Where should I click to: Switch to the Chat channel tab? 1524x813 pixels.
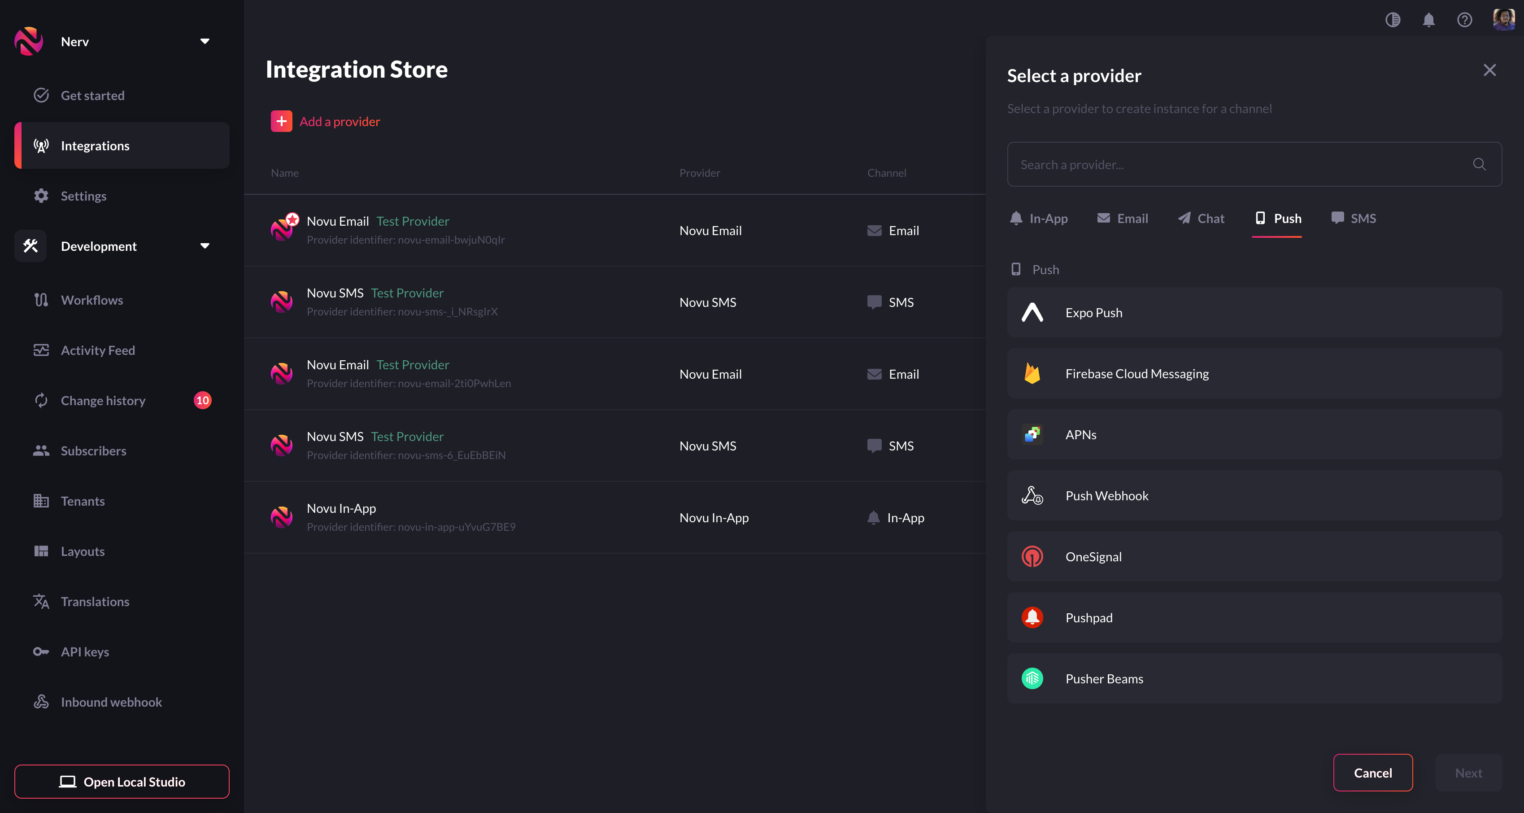tap(1201, 219)
